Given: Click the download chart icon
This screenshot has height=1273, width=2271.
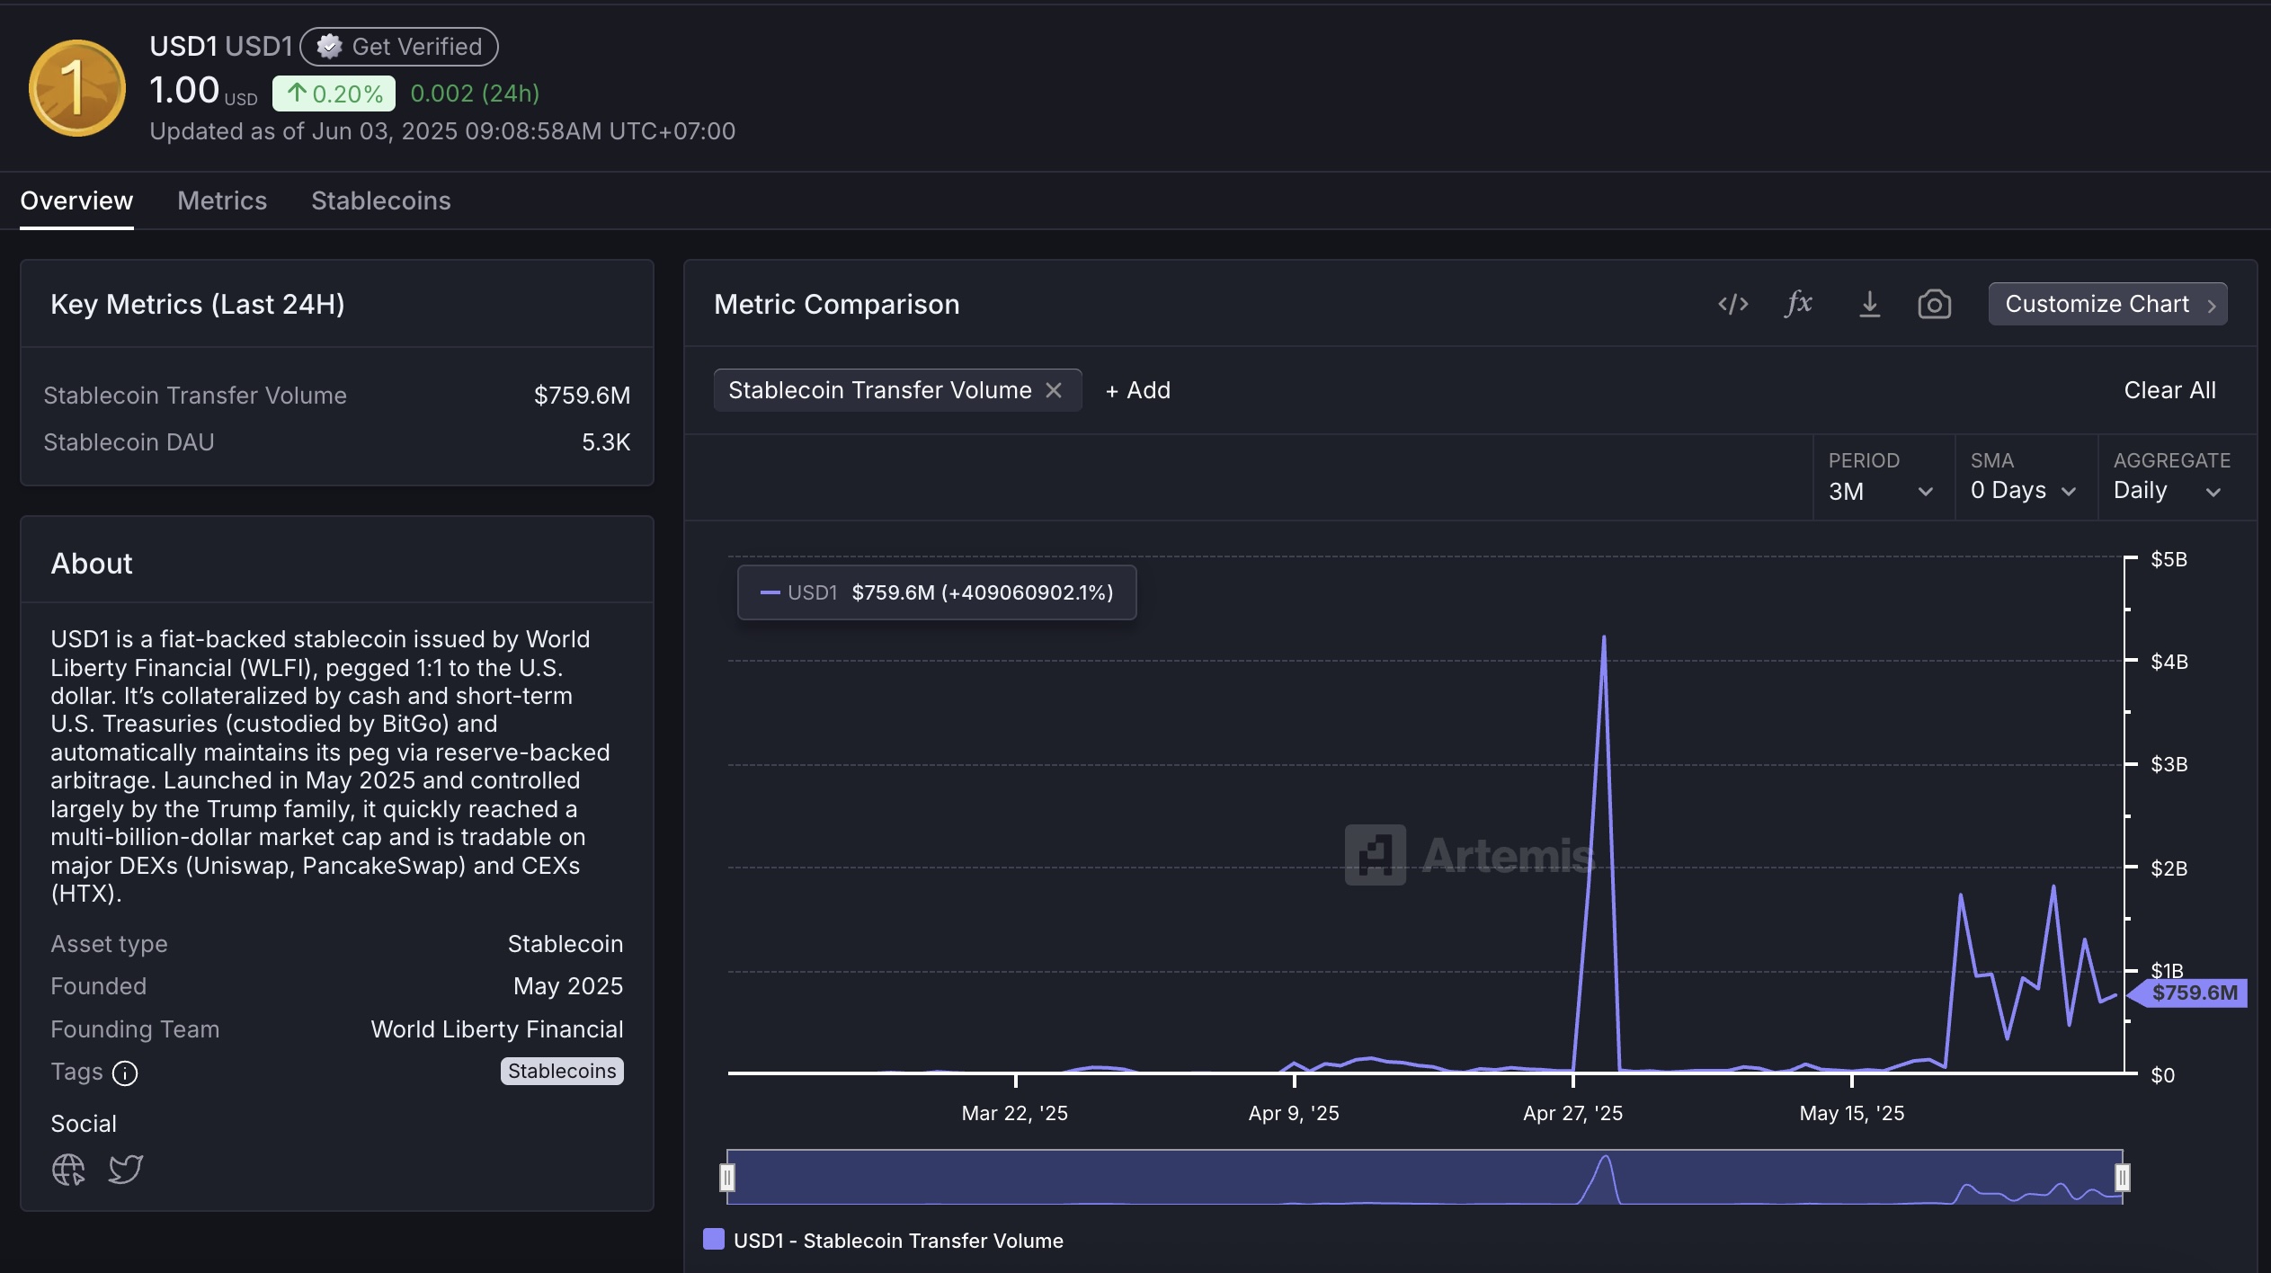Looking at the screenshot, I should coord(1869,305).
